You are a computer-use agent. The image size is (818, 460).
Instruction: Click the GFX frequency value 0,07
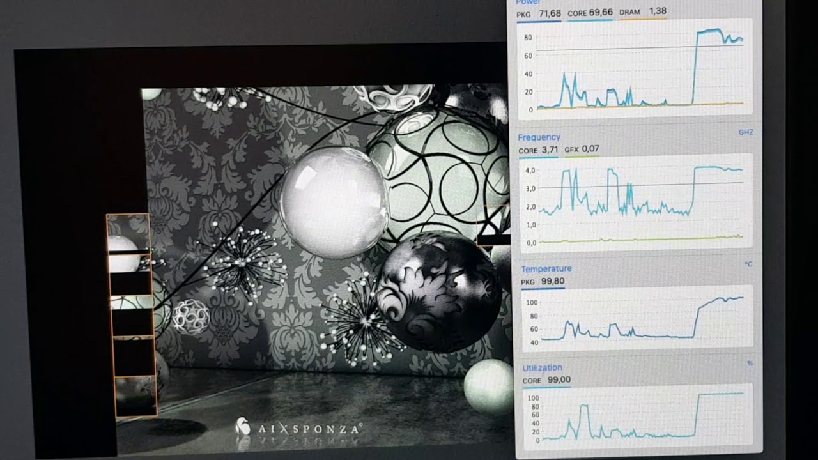click(590, 149)
